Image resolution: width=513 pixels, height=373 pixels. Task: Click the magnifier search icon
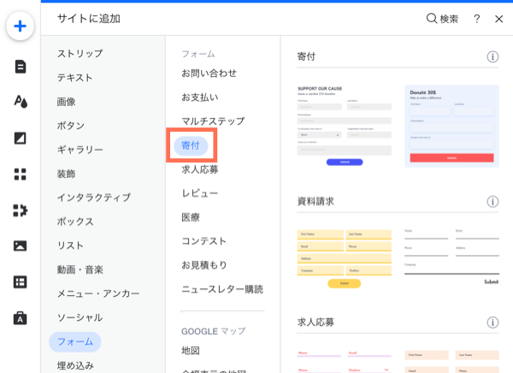pos(432,18)
